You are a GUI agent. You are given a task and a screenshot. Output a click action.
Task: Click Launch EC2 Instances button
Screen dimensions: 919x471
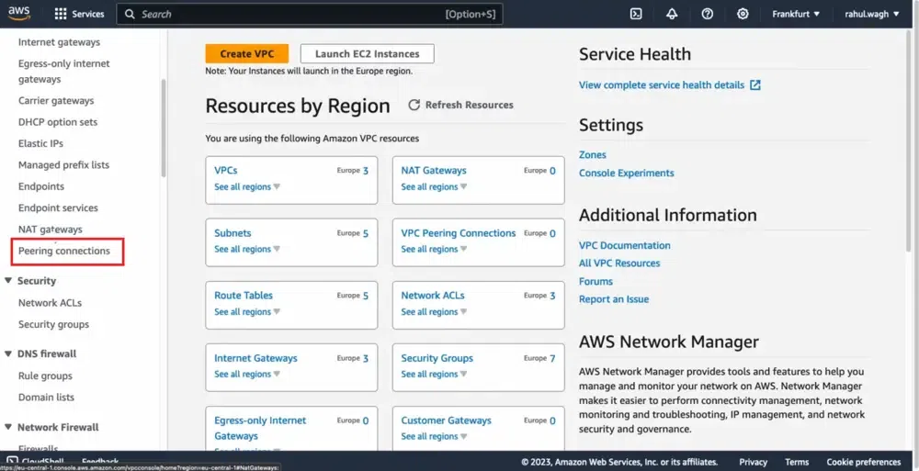[x=368, y=53]
